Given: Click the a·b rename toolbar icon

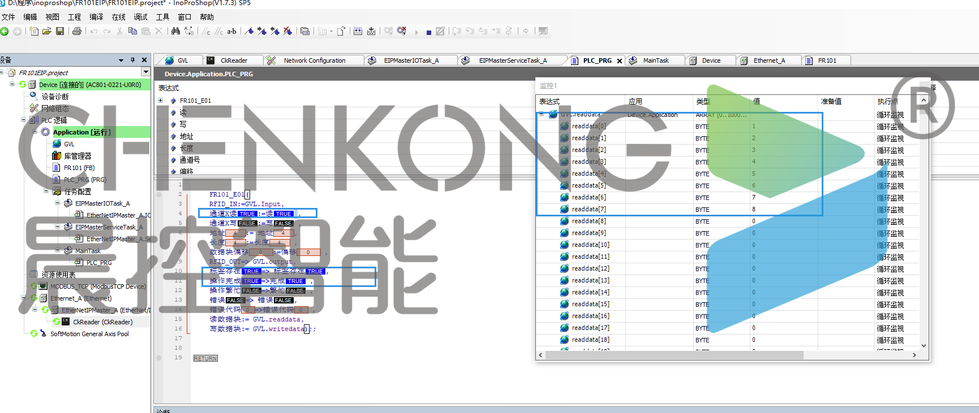Looking at the screenshot, I should 231,31.
